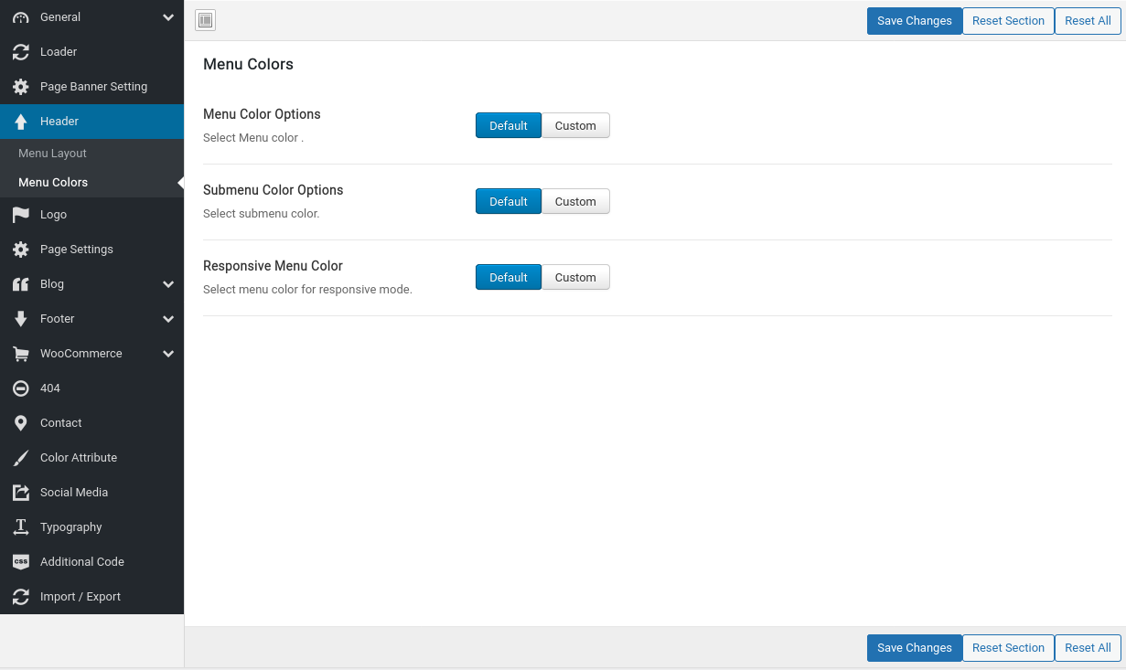Open the Header settings section
The width and height of the screenshot is (1126, 670).
point(91,122)
